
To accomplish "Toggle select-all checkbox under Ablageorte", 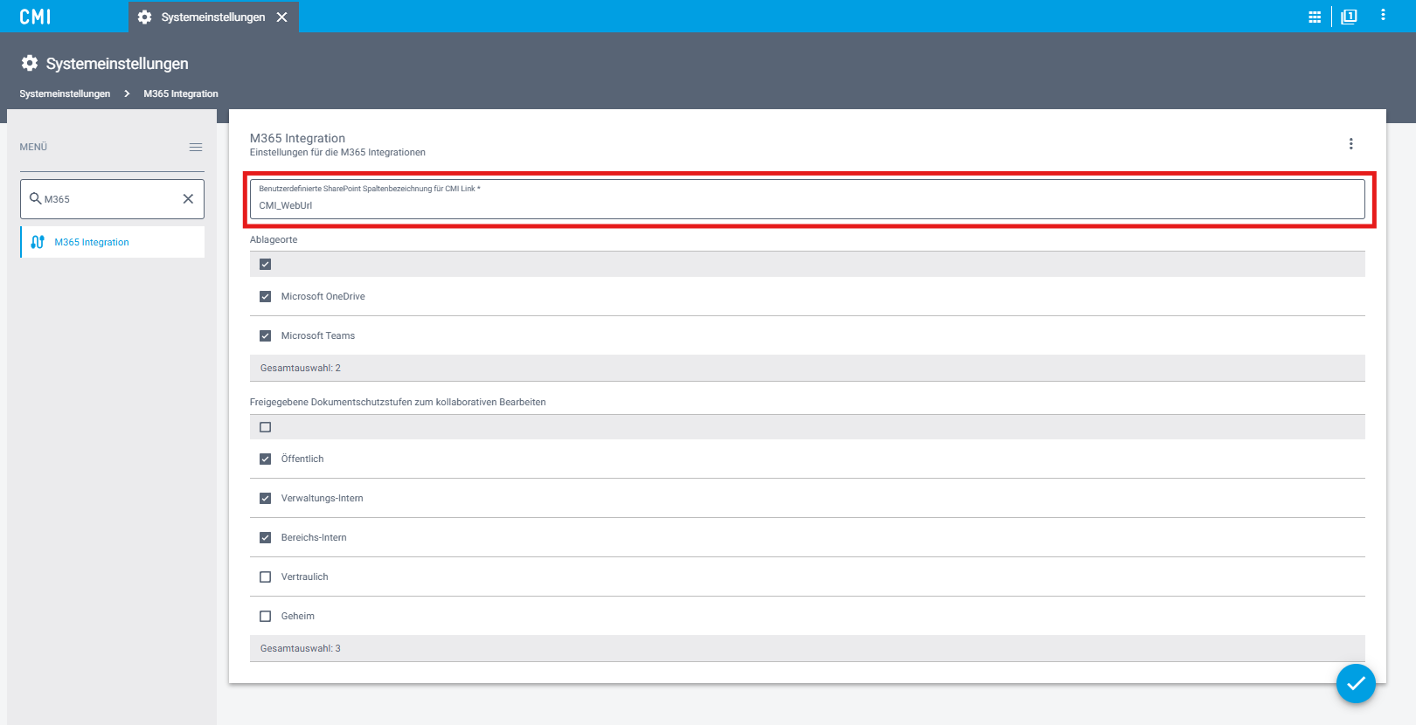I will coord(266,265).
